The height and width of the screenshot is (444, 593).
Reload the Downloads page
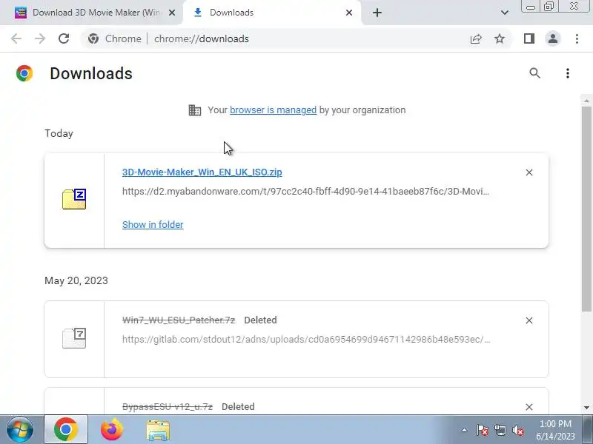pos(64,38)
